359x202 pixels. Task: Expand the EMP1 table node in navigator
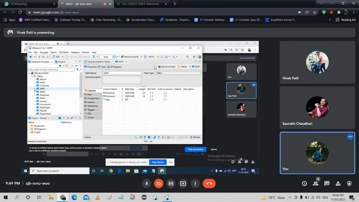tap(35, 89)
